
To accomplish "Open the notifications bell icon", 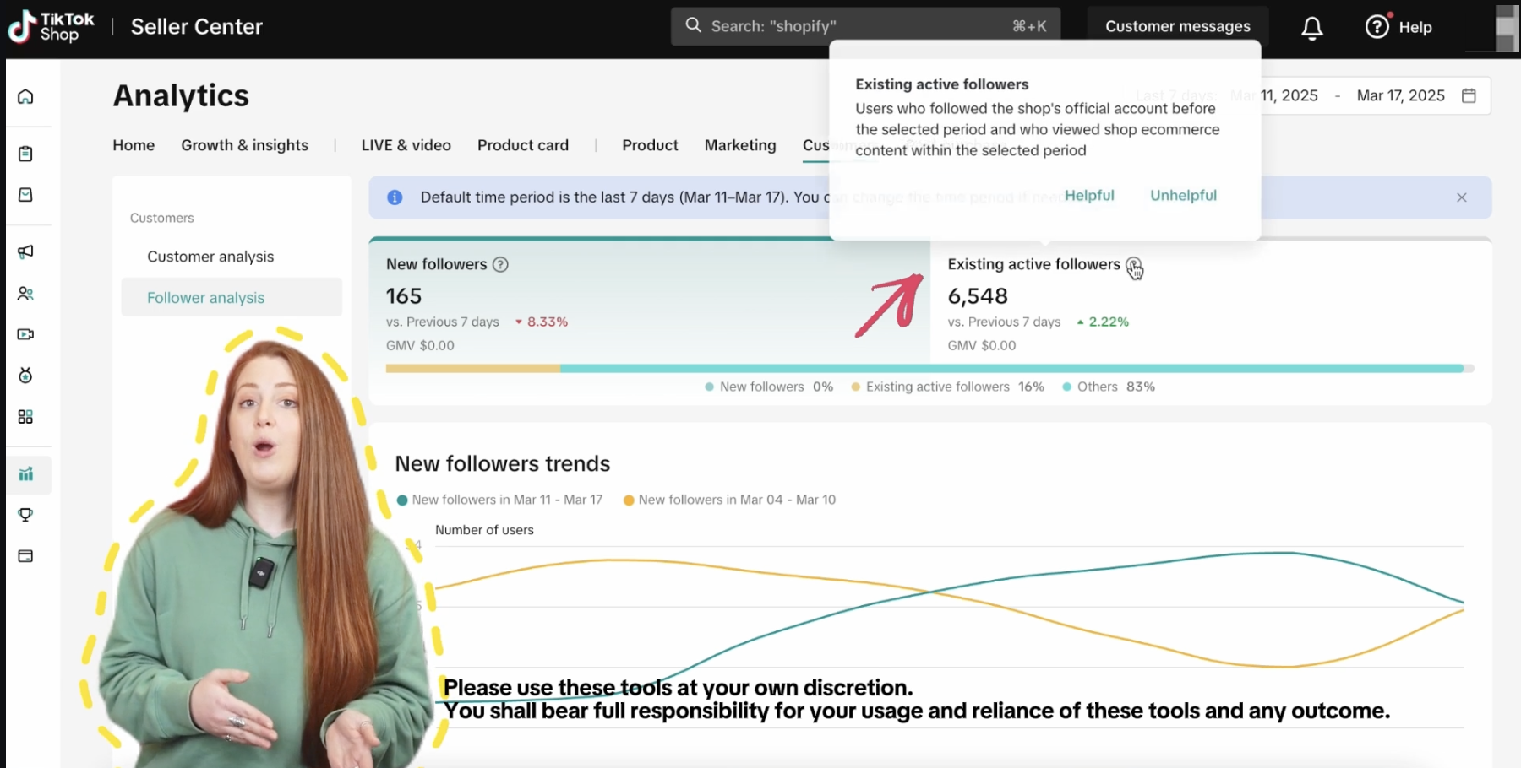I will point(1311,28).
